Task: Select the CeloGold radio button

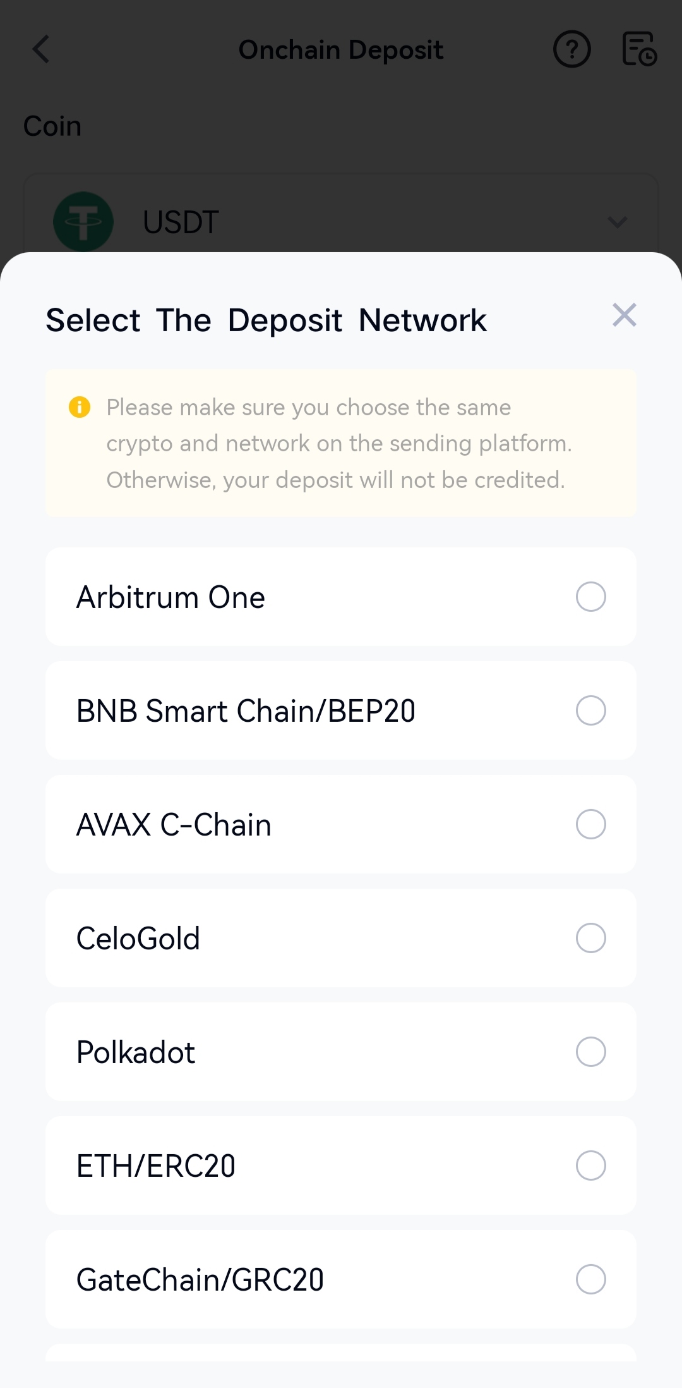Action: (x=590, y=938)
